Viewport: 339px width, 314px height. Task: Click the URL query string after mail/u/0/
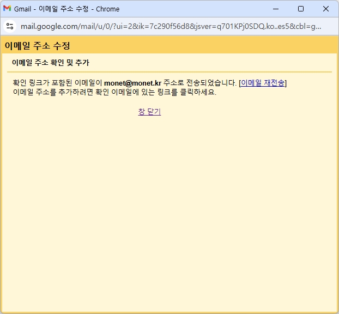(x=207, y=26)
